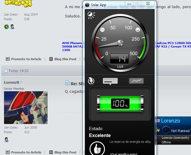Viewport: 191px width, 155px height.
Task: Click the Lorenzo gaming profile banner name
Action: 170,121
